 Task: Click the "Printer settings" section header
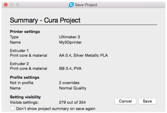[25, 32]
